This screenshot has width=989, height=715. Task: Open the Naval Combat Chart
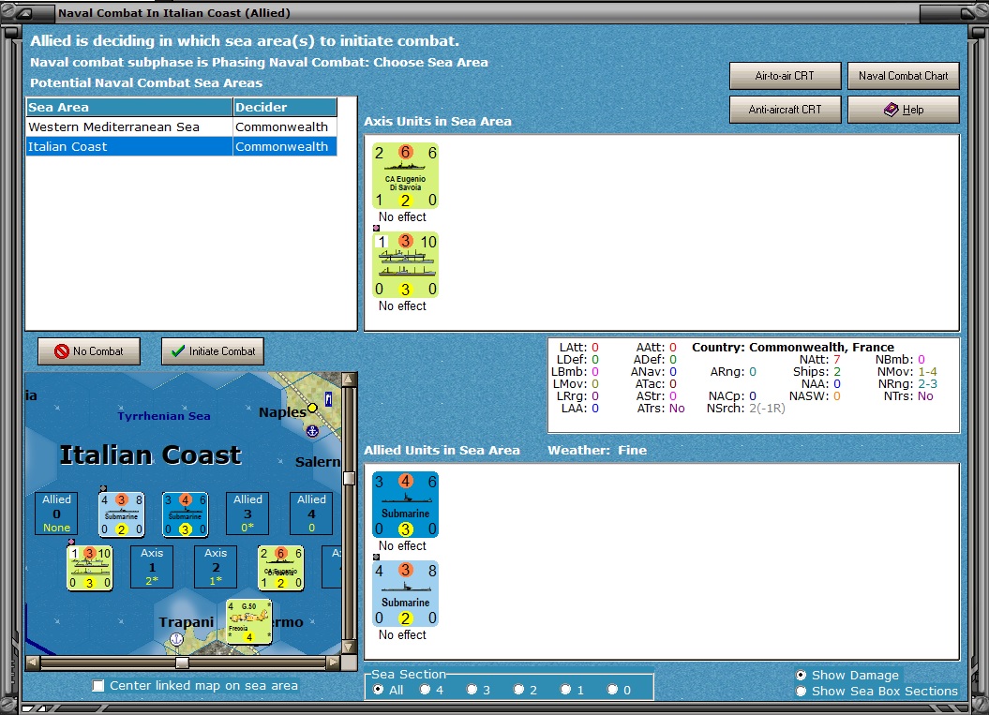903,76
